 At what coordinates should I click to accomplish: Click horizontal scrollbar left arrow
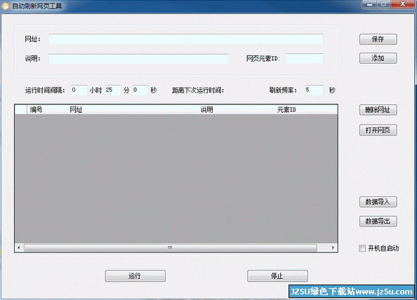pyautogui.click(x=19, y=247)
